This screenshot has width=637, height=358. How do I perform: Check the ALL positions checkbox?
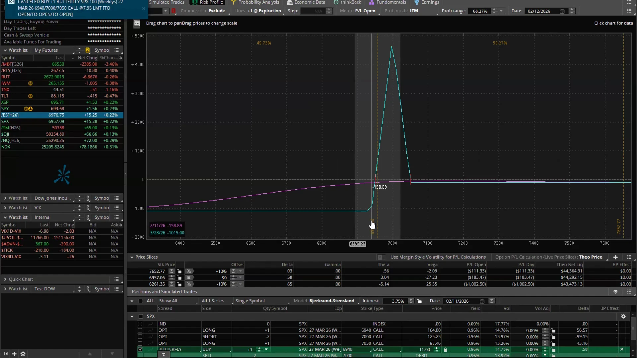[x=141, y=301]
